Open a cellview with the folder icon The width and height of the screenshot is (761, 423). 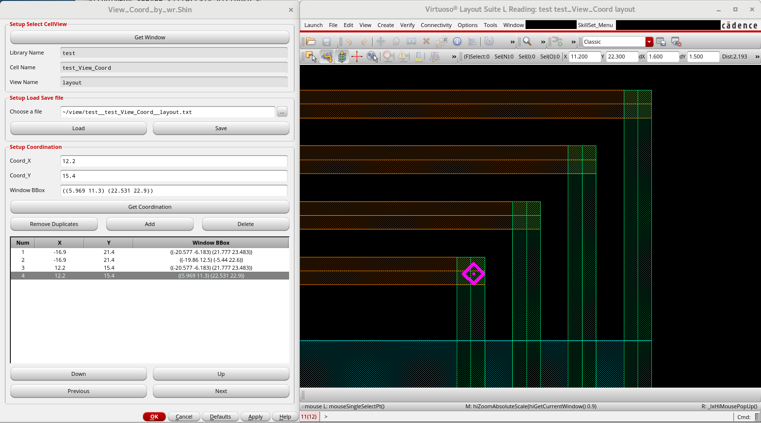(311, 42)
